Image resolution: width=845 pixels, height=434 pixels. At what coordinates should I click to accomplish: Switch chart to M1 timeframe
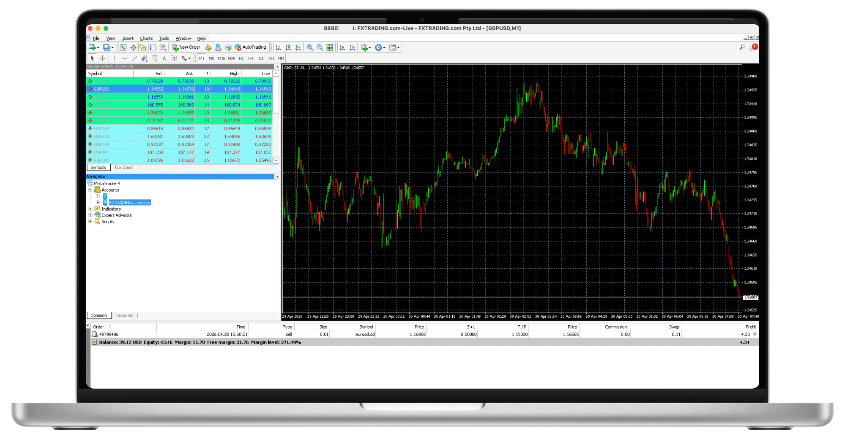tap(202, 58)
